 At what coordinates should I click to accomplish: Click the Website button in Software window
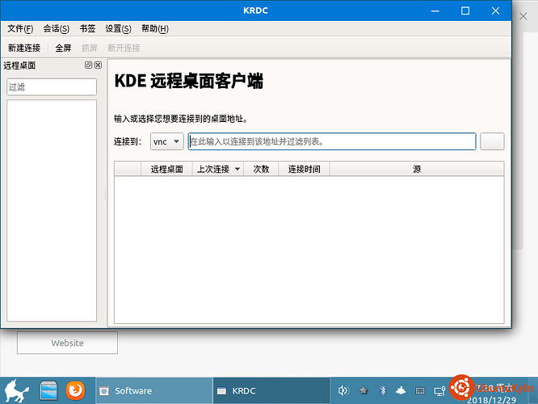[67, 343]
